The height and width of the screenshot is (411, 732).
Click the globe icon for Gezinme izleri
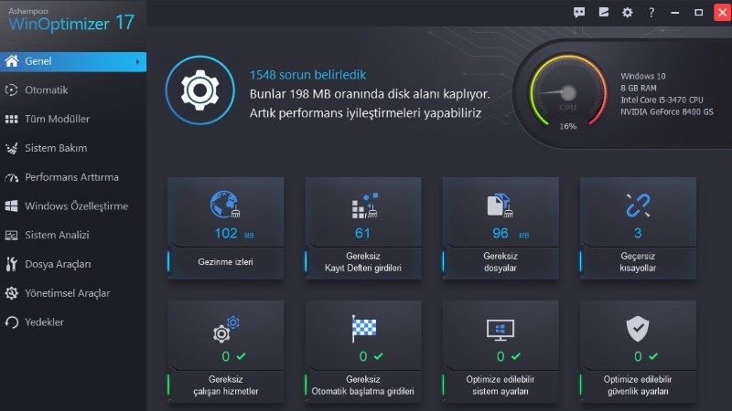point(225,204)
